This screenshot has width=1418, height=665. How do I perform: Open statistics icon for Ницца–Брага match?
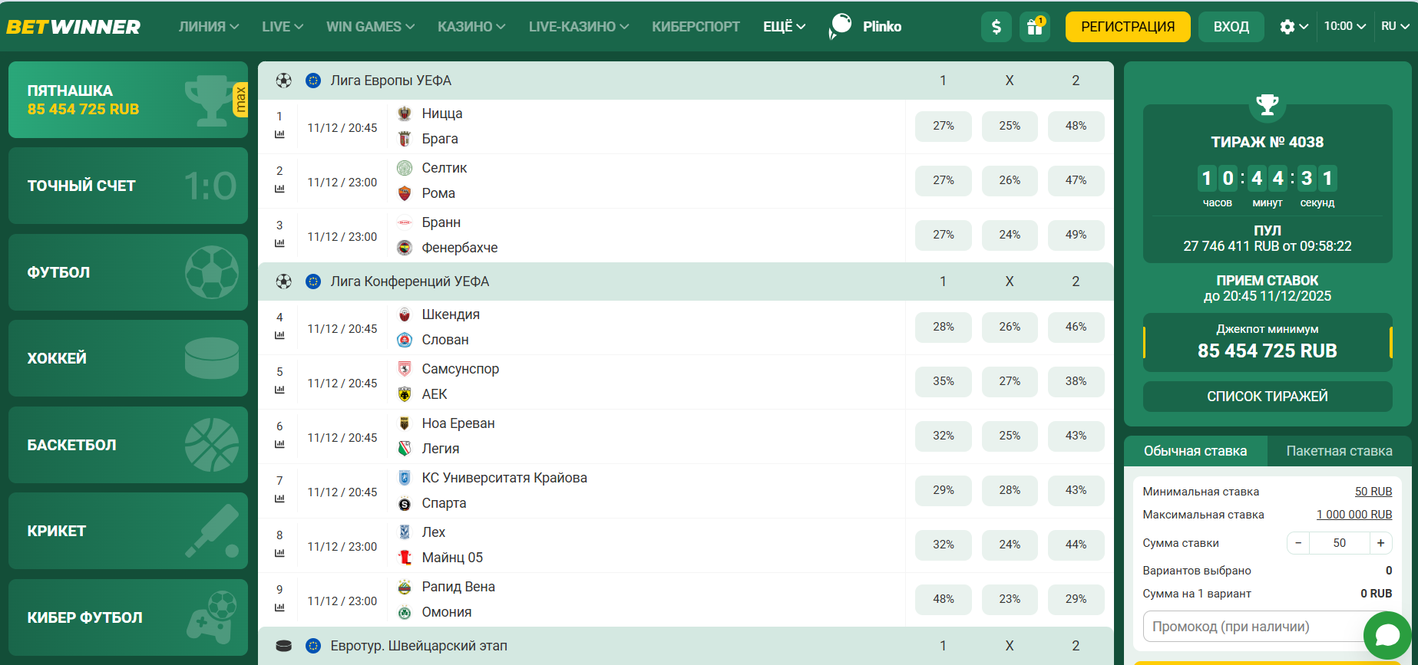point(279,134)
